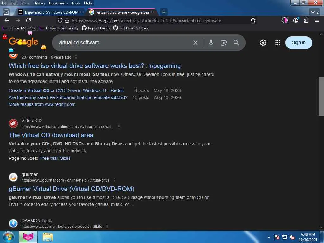This screenshot has height=243, width=324.
Task: Expand the list all tabs dropdown
Action: click(315, 12)
